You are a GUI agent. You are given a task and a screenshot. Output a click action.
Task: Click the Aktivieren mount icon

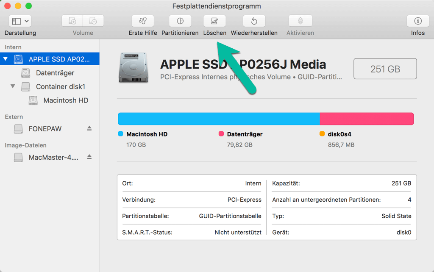[x=300, y=21]
